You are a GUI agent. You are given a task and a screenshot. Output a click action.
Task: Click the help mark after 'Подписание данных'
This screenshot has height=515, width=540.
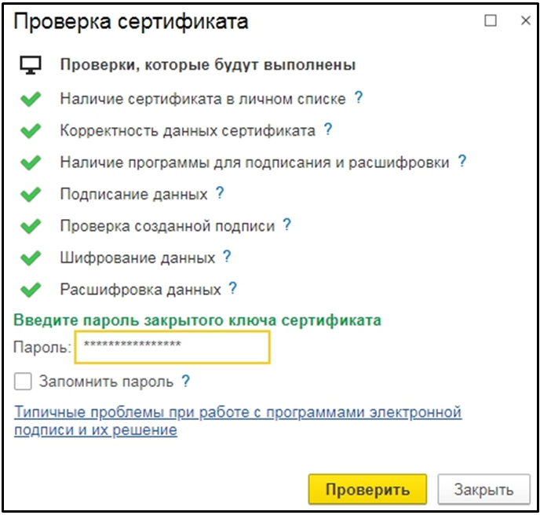tap(220, 193)
